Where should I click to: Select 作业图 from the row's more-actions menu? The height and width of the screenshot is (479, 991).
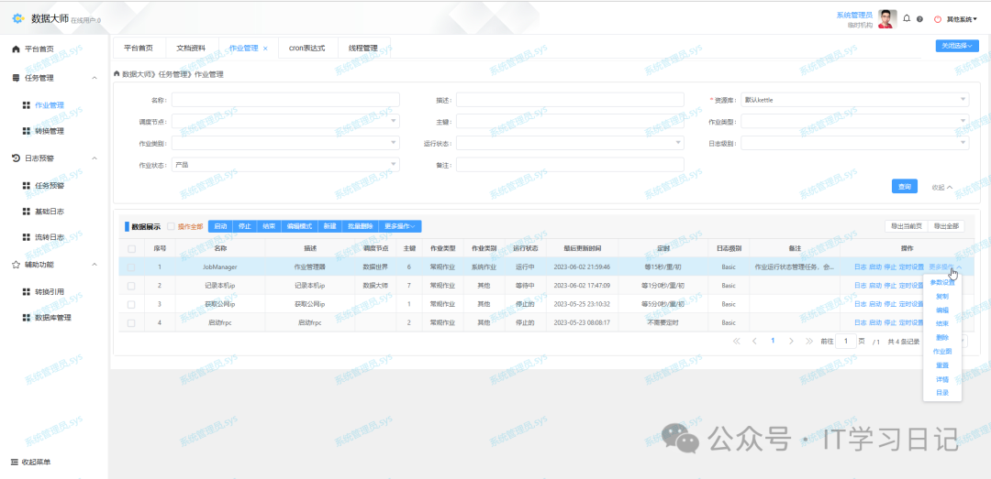coord(941,352)
